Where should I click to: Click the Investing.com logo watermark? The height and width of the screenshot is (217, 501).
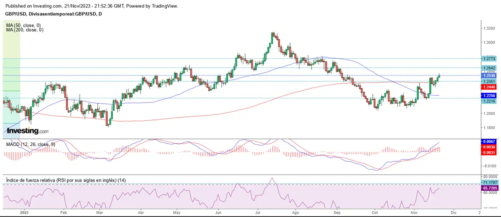[x=28, y=131]
